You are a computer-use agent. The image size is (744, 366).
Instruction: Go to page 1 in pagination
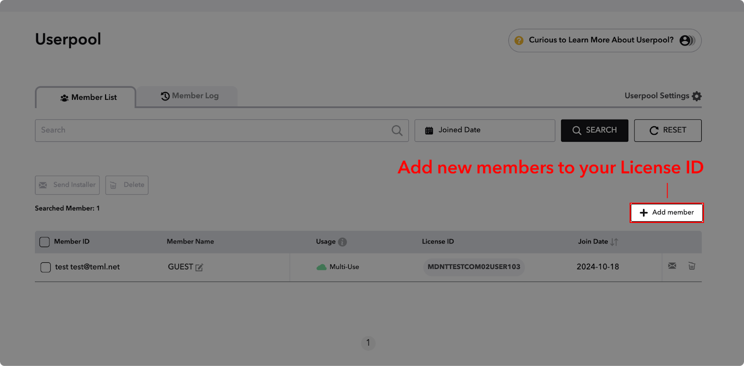click(x=368, y=343)
